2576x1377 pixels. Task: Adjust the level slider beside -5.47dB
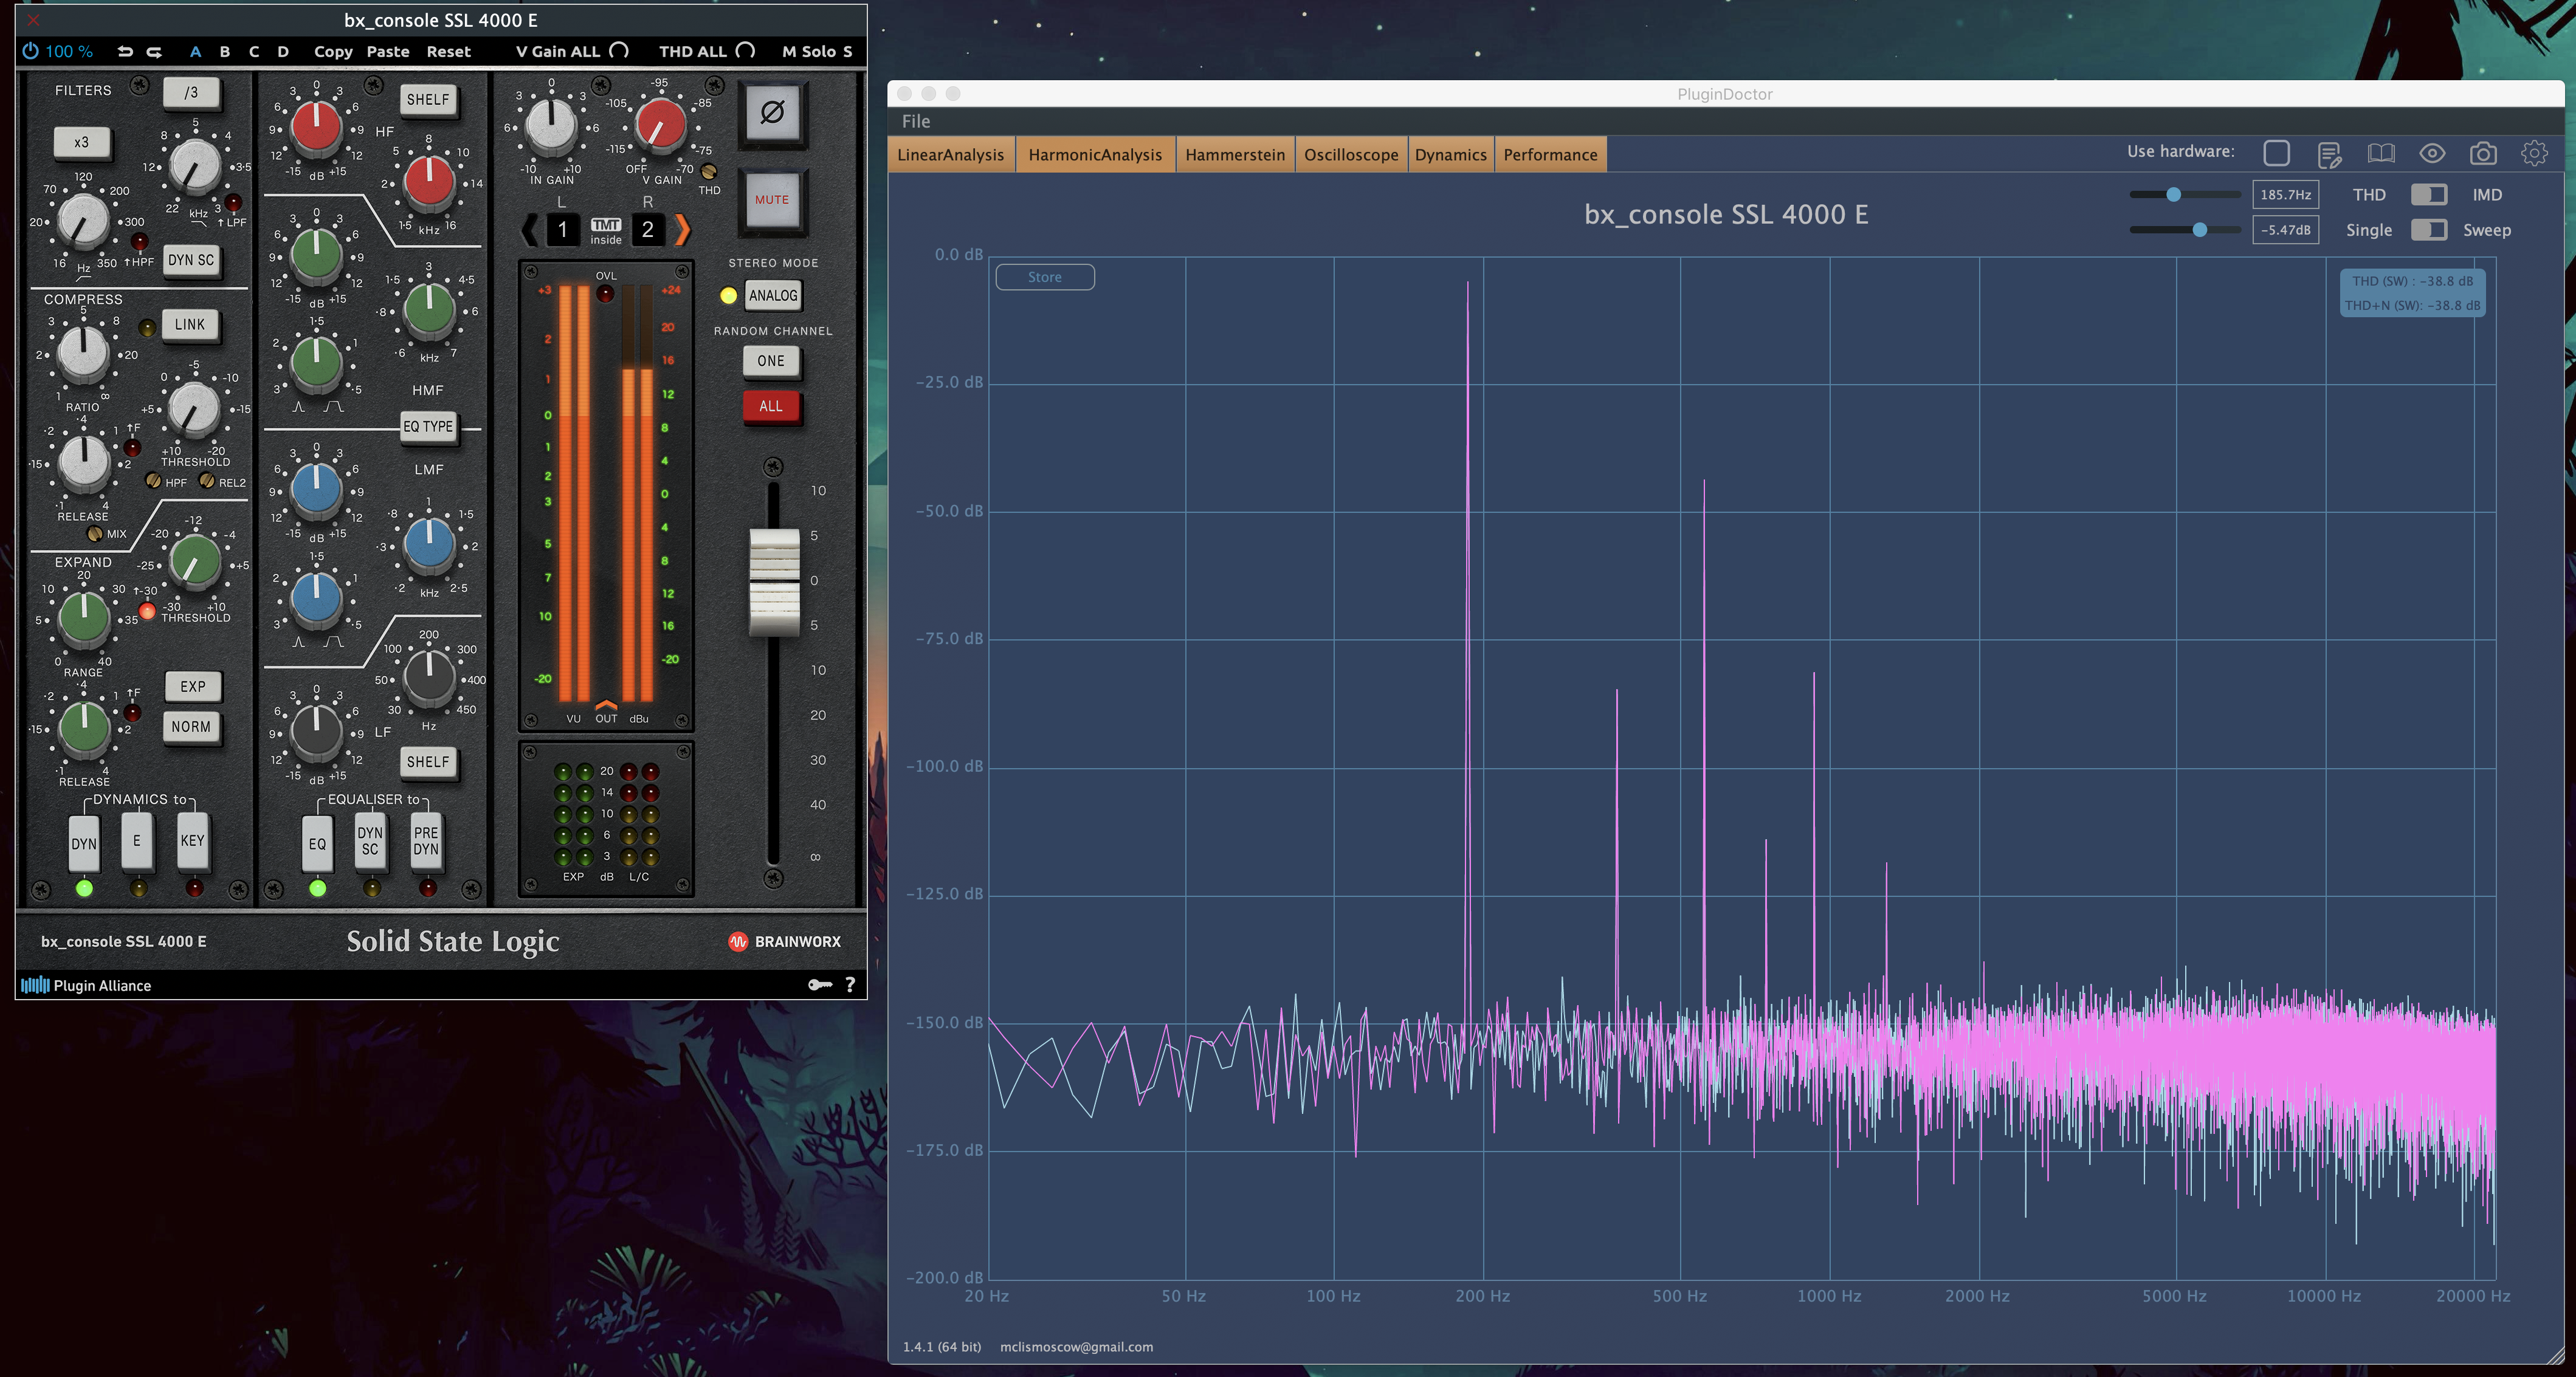[x=2184, y=230]
